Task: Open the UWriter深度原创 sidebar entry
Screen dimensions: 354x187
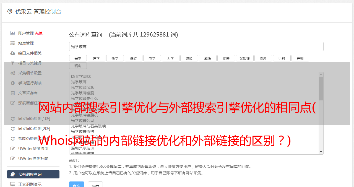Action: (x=33, y=149)
